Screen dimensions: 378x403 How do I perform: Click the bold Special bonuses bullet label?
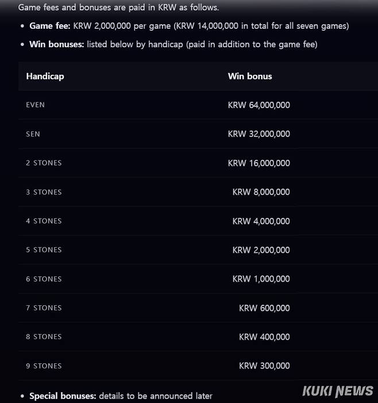tap(63, 396)
